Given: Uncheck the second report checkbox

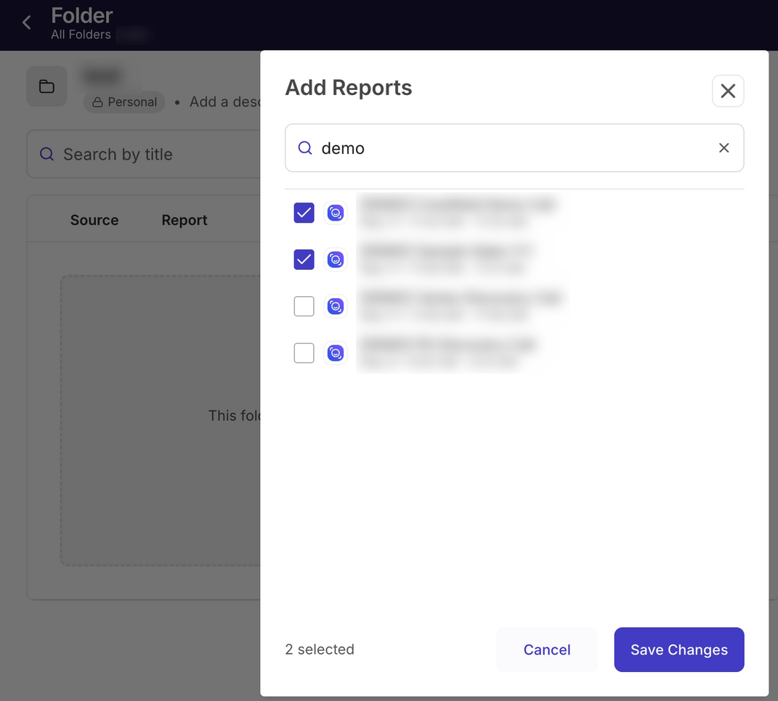Looking at the screenshot, I should coord(304,260).
